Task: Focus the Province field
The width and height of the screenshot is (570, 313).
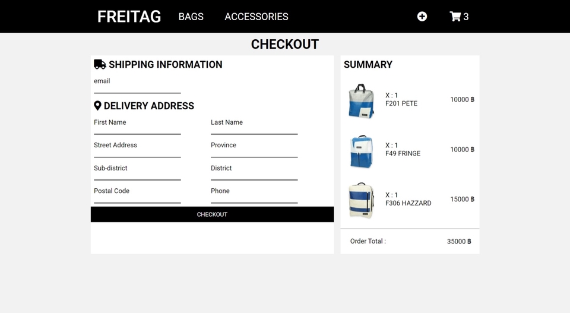Action: [254, 153]
